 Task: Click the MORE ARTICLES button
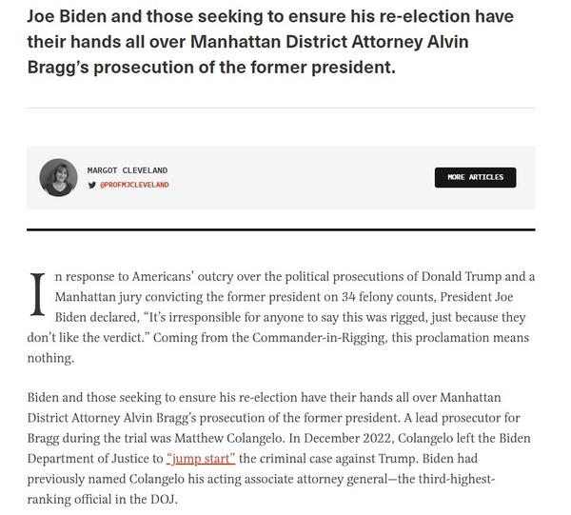[x=475, y=177]
